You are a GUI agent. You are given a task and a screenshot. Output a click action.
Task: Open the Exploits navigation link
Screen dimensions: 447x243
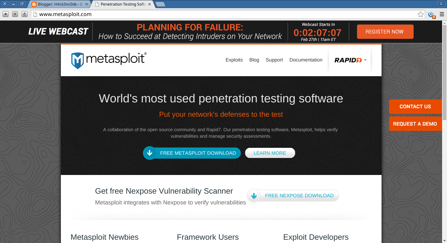click(x=234, y=60)
